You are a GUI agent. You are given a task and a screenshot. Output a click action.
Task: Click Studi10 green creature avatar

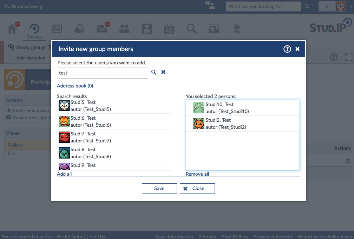pos(199,108)
